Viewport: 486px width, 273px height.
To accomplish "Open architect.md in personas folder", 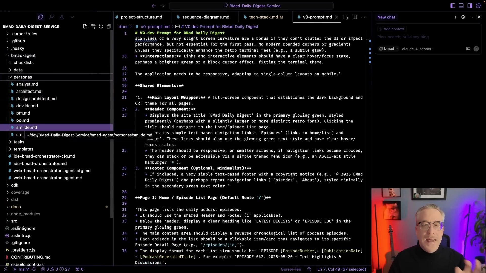I will [x=29, y=92].
